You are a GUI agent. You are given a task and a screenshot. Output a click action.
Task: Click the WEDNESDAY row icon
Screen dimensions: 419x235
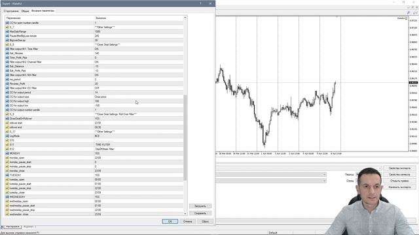[7, 197]
